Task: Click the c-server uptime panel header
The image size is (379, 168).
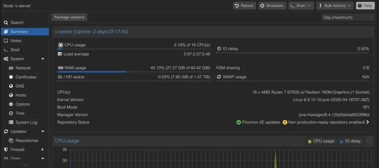Action: pos(213,32)
